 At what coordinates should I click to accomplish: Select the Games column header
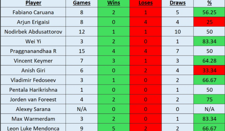point(82,3)
